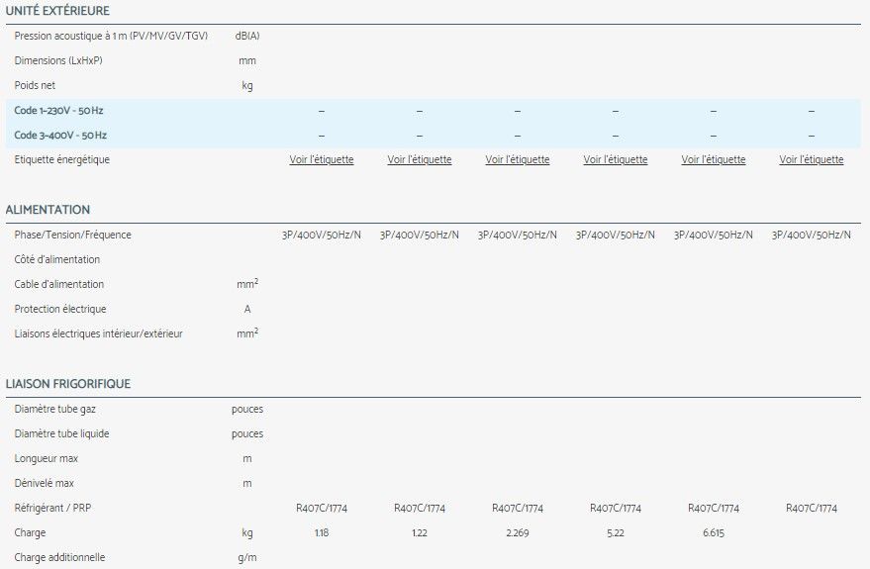This screenshot has width=870, height=569.
Task: Click the "Phase/Tension/Fréquence" row label
Action: pyautogui.click(x=72, y=236)
